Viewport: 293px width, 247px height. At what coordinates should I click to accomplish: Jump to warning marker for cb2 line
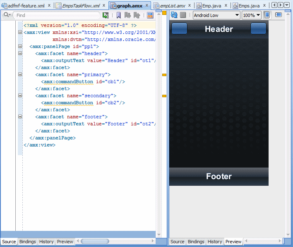click(164, 96)
